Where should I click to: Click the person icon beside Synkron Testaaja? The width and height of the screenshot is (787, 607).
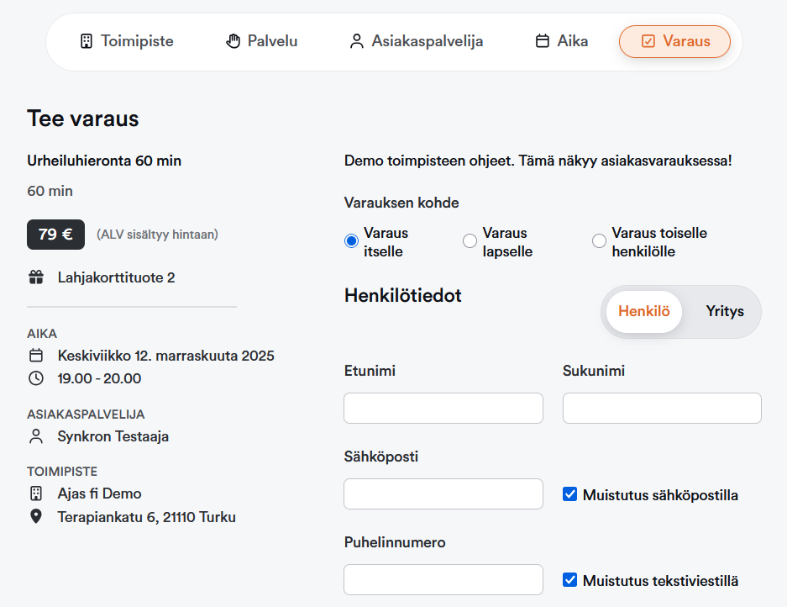tap(36, 436)
